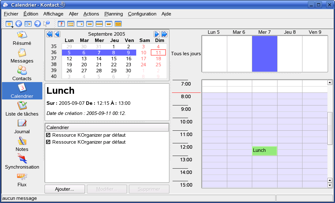Select Sunday 11 in the mini calendar
This screenshot has height=203, width=335.
(x=158, y=53)
